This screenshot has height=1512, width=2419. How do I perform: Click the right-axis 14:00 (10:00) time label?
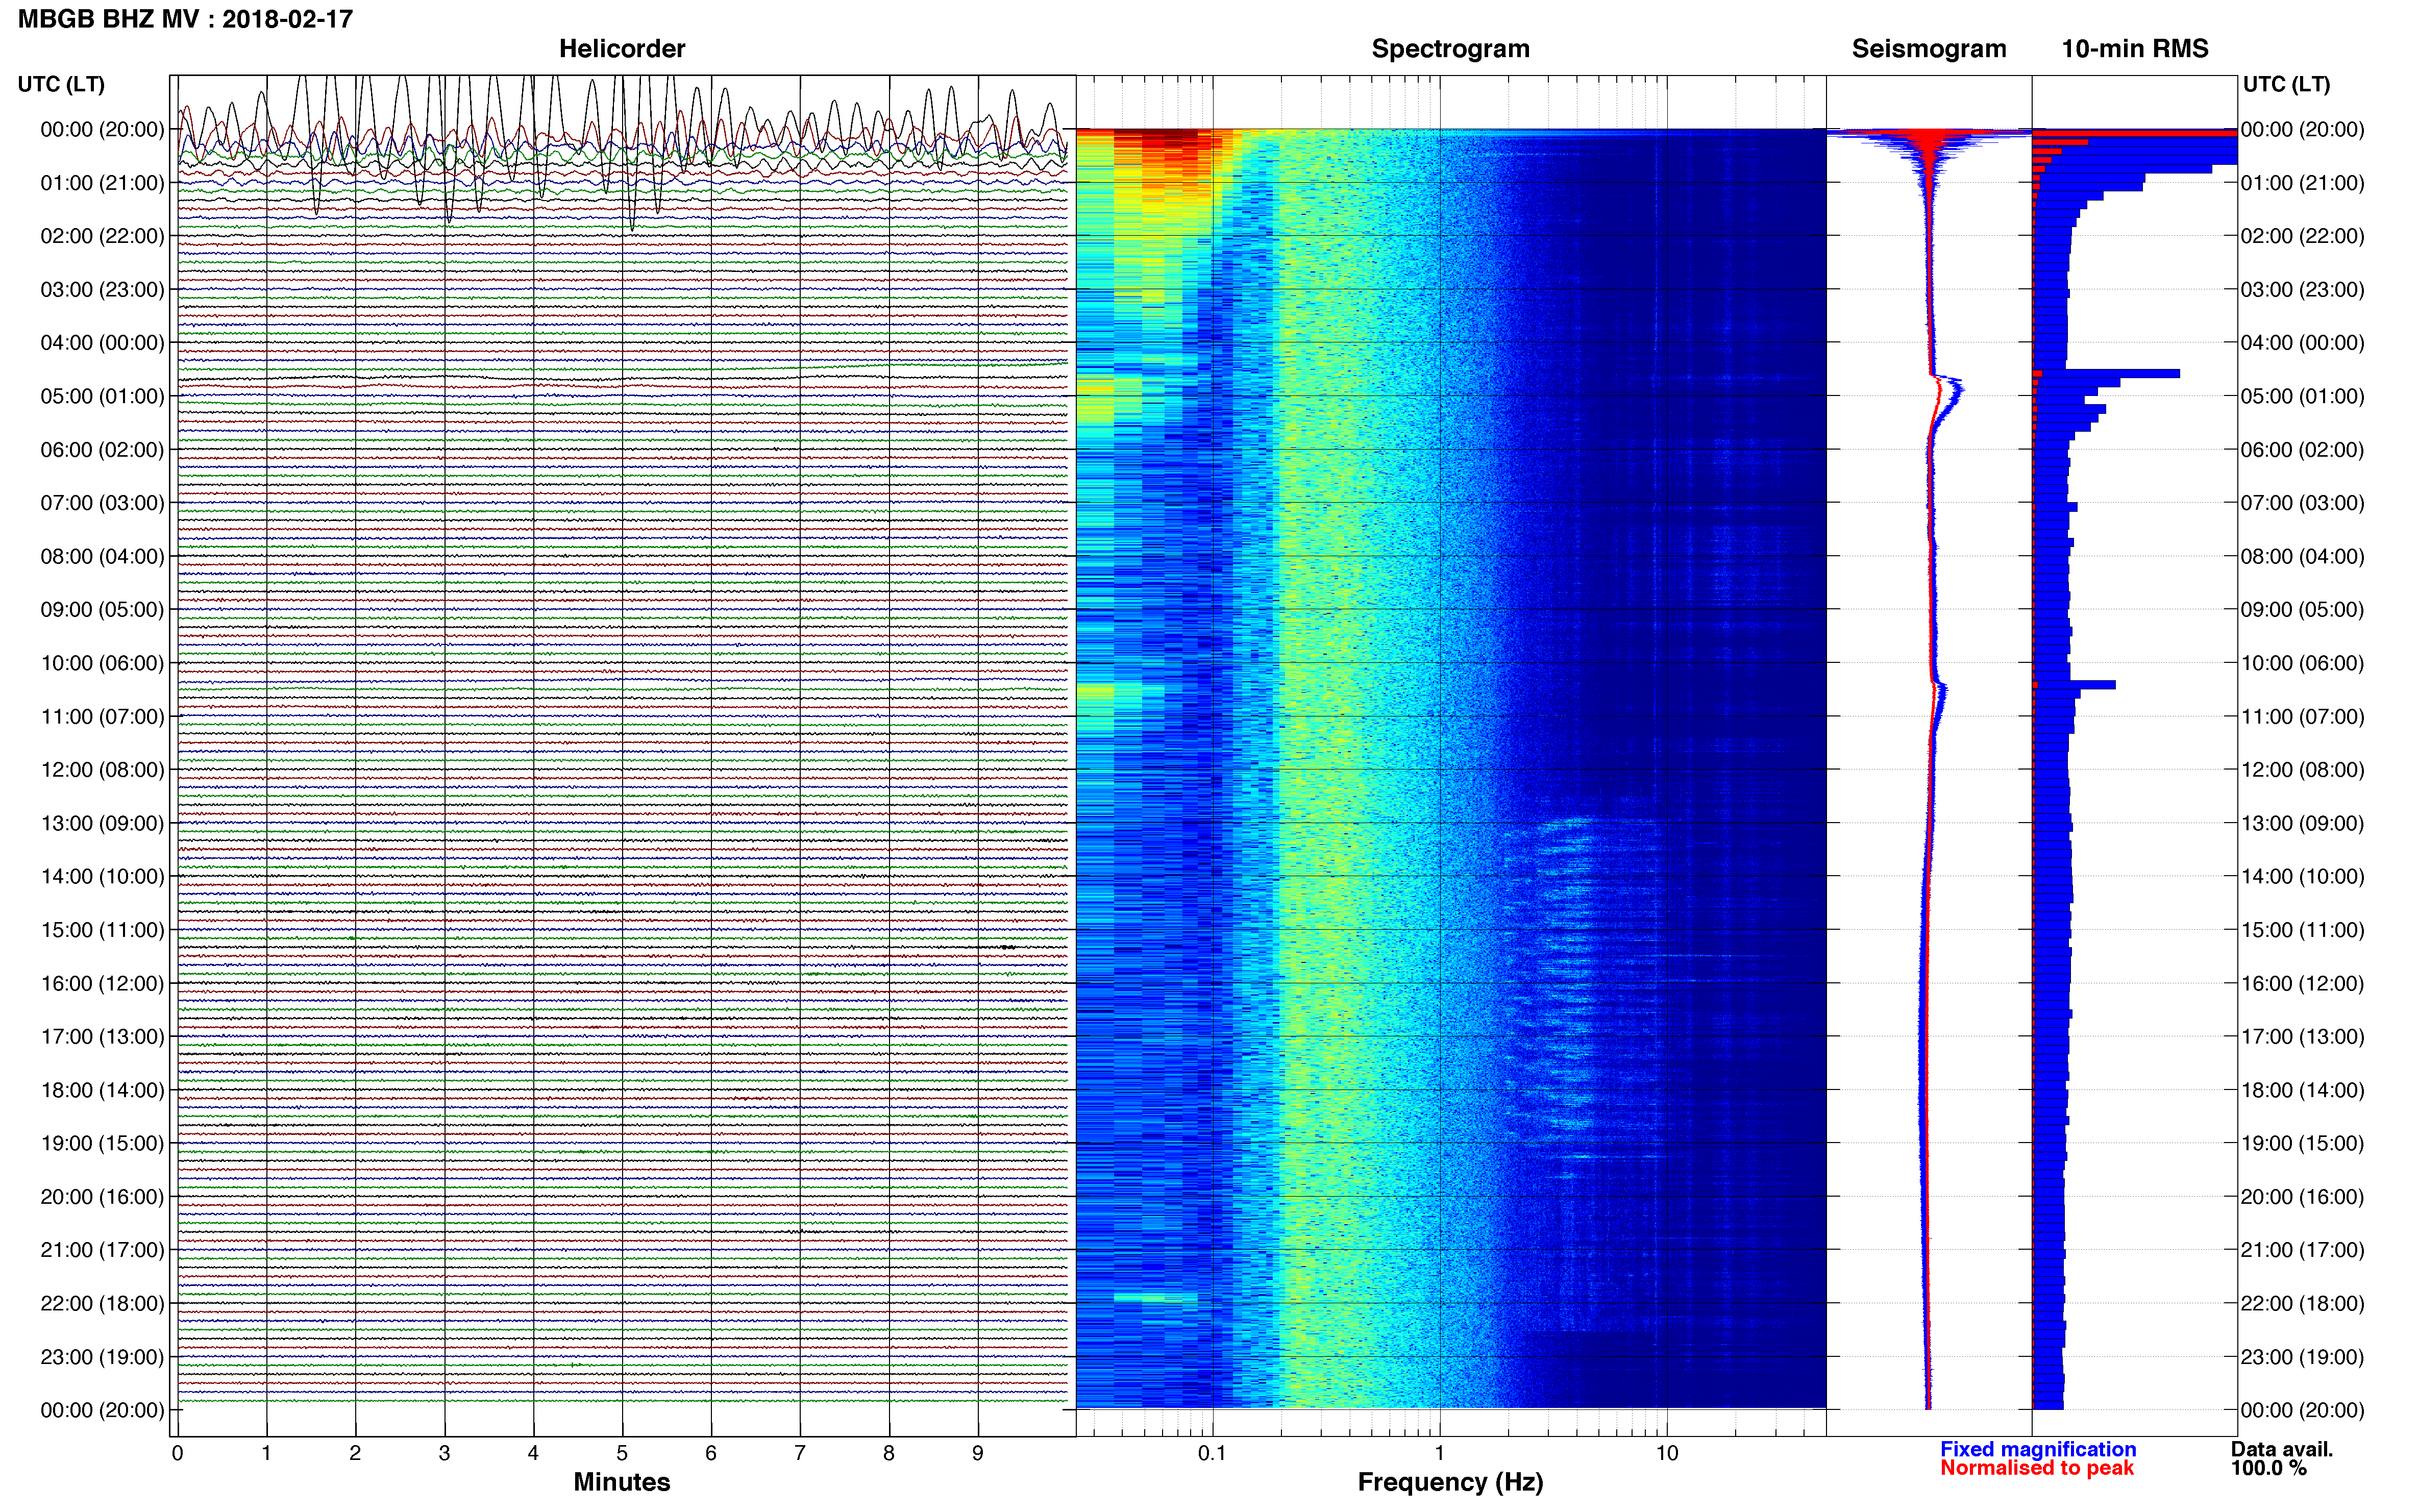coord(2302,877)
